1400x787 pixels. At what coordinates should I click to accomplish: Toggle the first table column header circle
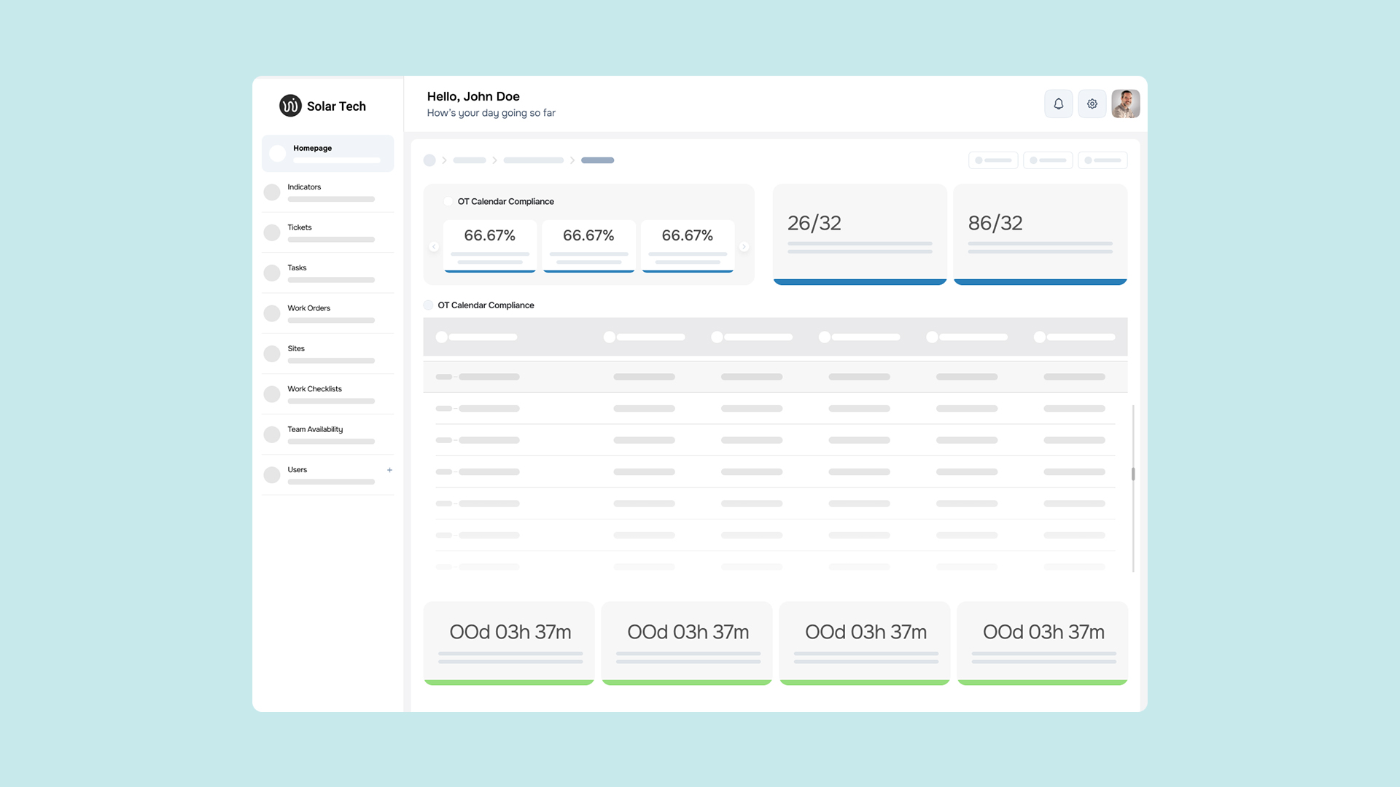(441, 337)
